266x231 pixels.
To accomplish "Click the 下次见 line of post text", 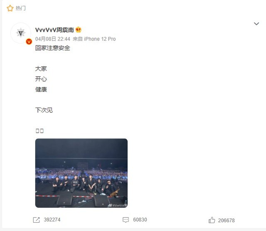I will click(x=44, y=110).
